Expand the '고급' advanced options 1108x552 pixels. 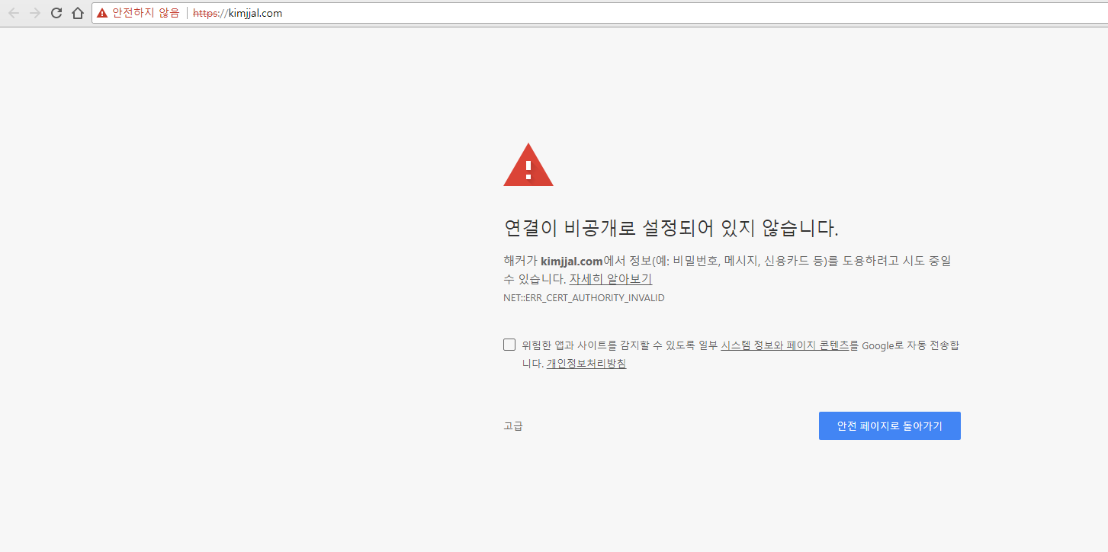tap(513, 426)
